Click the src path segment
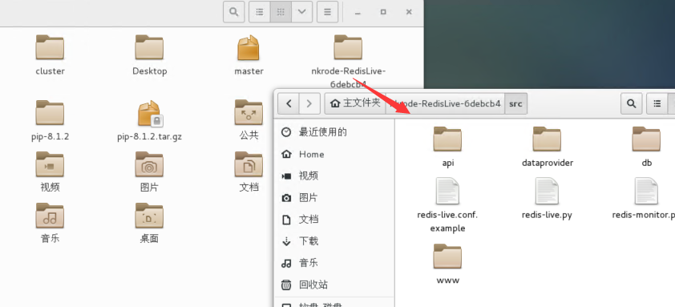 click(515, 103)
